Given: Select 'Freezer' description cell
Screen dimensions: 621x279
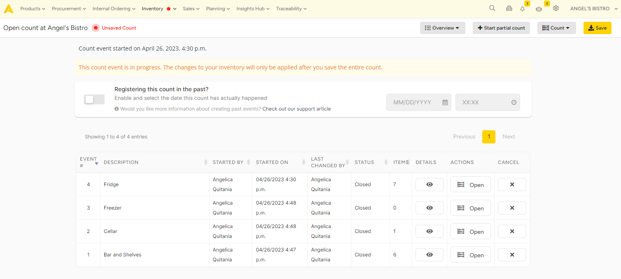Looking at the screenshot, I should pos(155,208).
